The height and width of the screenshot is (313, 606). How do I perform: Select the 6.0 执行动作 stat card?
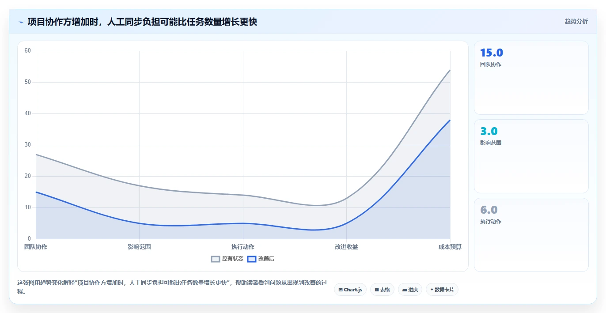point(531,235)
